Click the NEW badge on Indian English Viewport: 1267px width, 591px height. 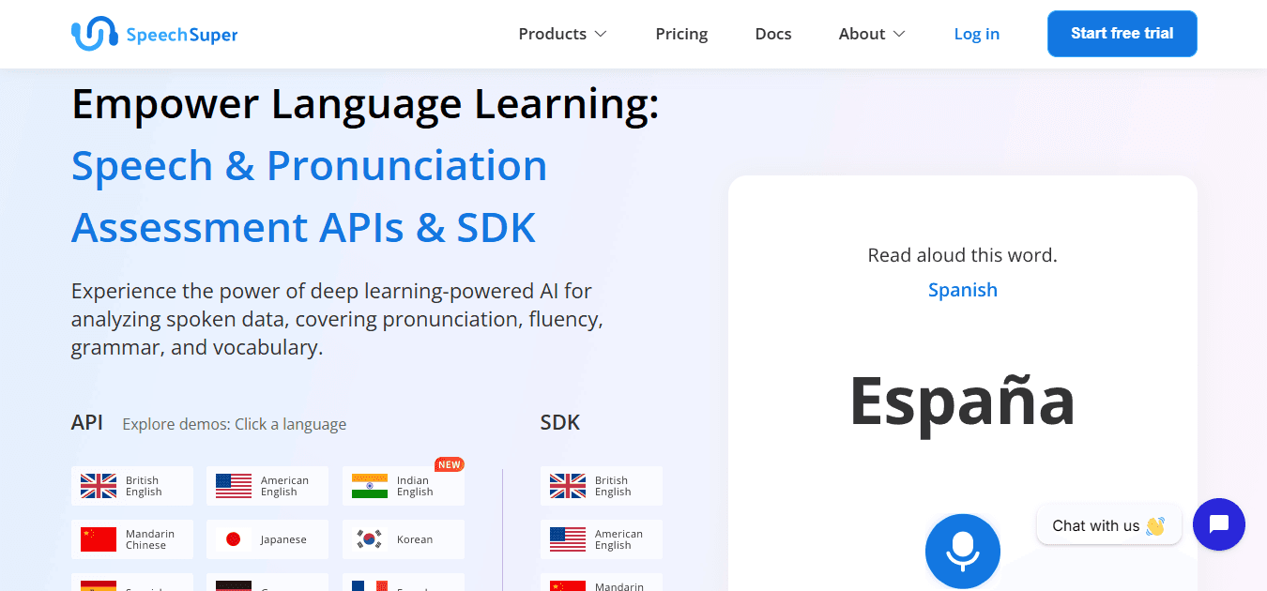tap(450, 464)
